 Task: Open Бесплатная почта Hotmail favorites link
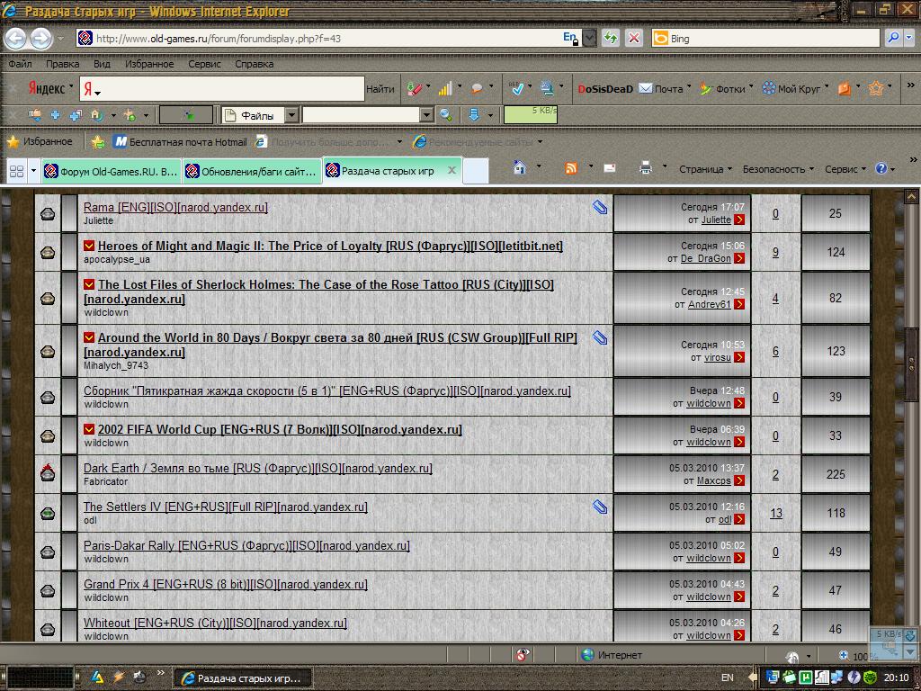pos(180,141)
